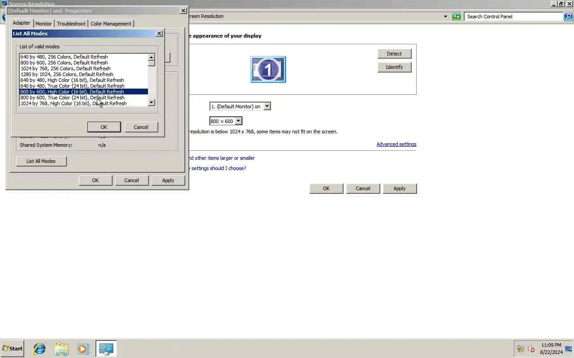Screen dimensions: 574x358
Task: Click the monitor 1 display thumbnail
Action: pos(268,69)
